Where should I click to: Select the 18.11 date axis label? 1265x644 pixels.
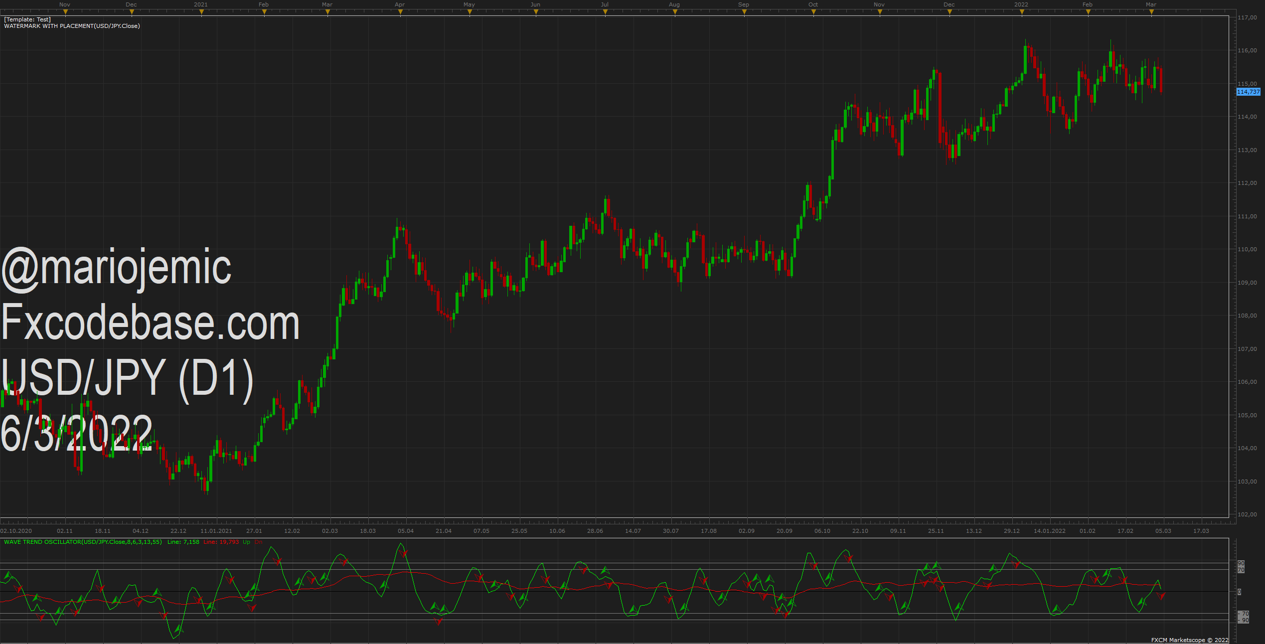pyautogui.click(x=103, y=531)
